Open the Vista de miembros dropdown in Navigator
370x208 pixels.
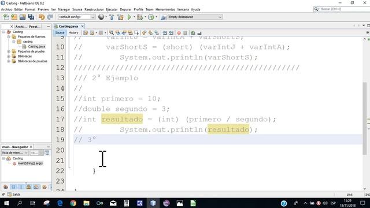(14, 153)
